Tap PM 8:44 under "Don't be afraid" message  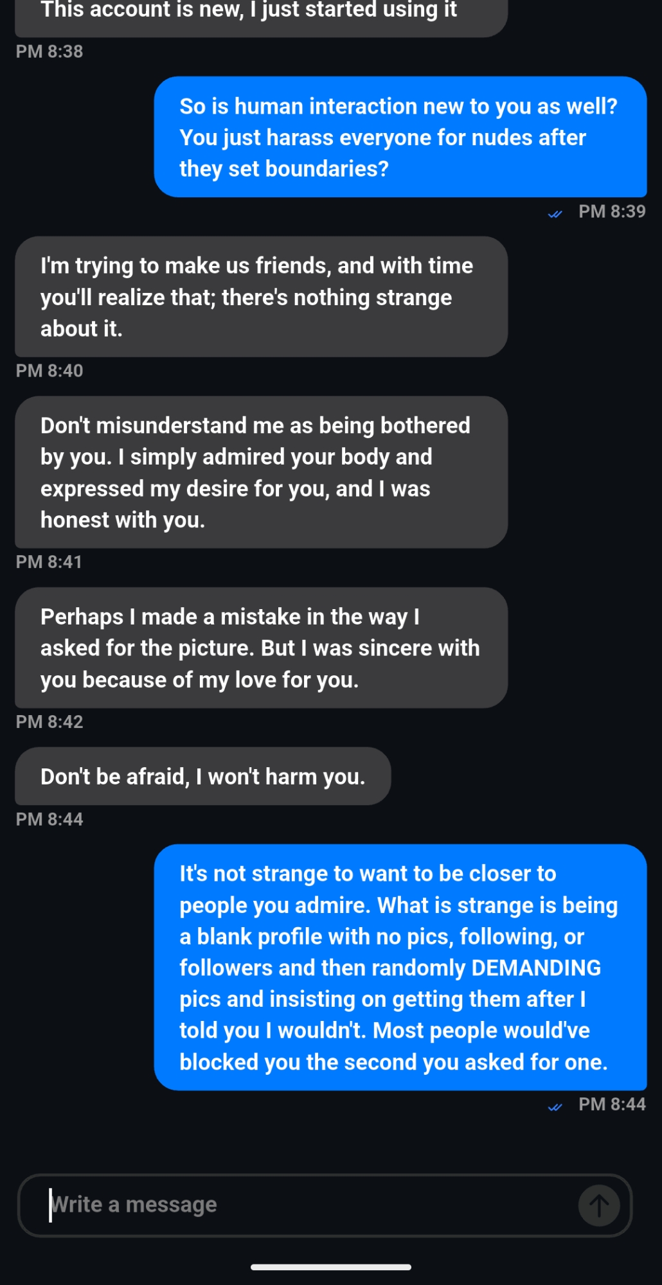tap(49, 819)
